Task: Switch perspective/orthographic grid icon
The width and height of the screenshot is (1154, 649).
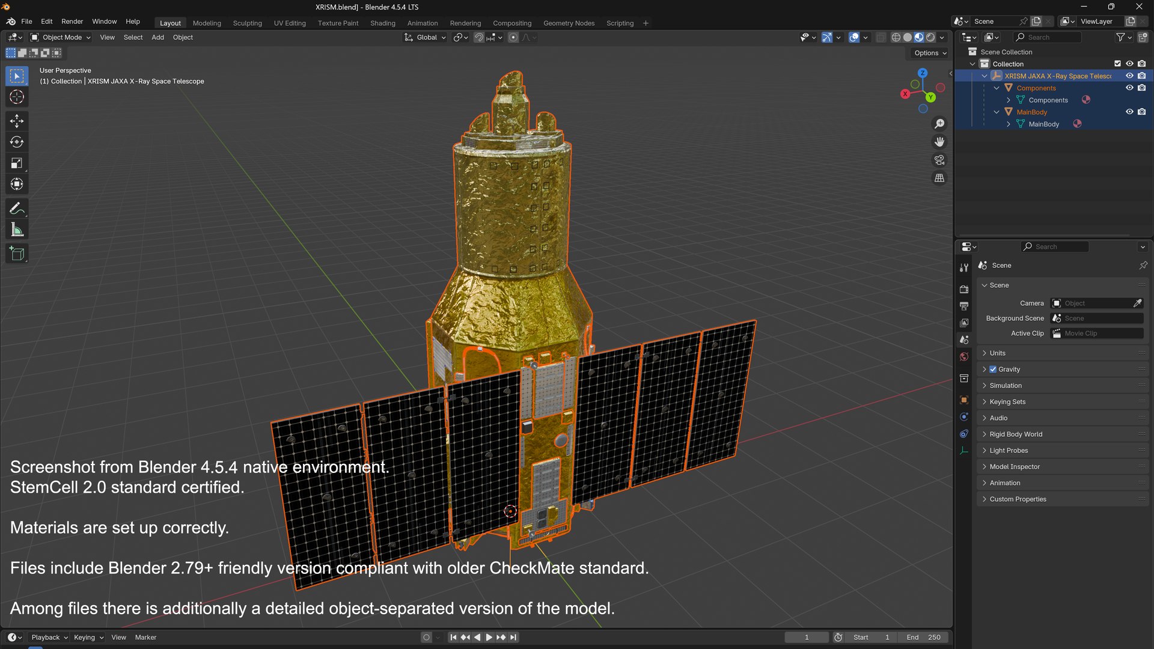Action: (939, 178)
